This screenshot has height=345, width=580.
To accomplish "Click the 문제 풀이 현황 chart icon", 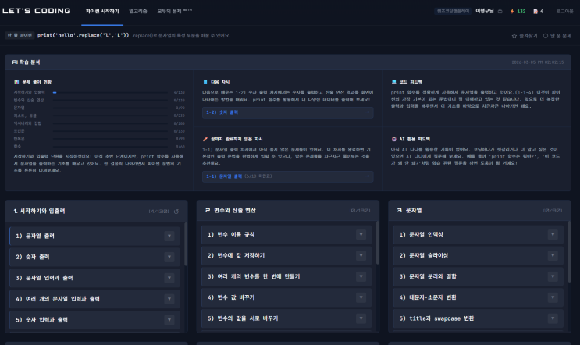I will click(x=16, y=82).
